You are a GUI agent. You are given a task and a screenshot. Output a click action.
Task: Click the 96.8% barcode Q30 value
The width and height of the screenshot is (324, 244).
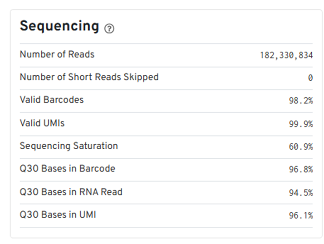300,170
